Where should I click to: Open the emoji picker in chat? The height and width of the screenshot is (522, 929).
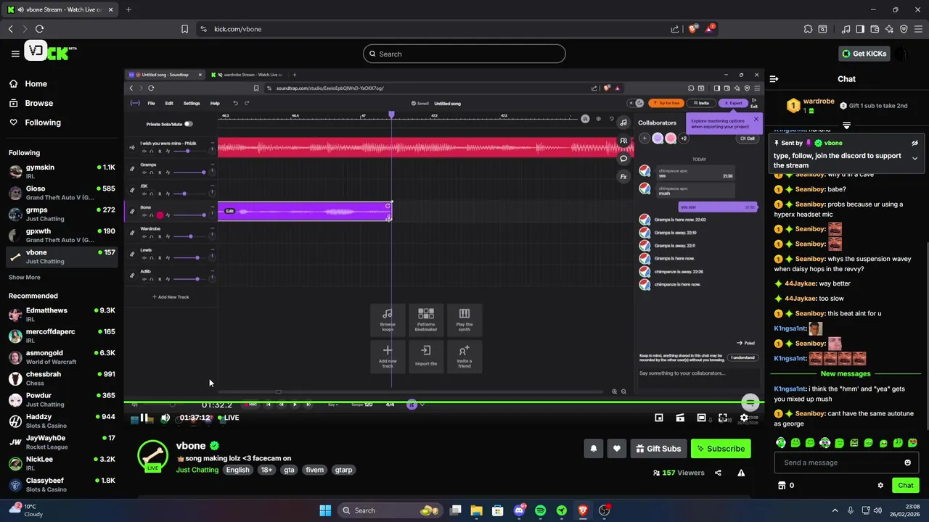point(907,463)
